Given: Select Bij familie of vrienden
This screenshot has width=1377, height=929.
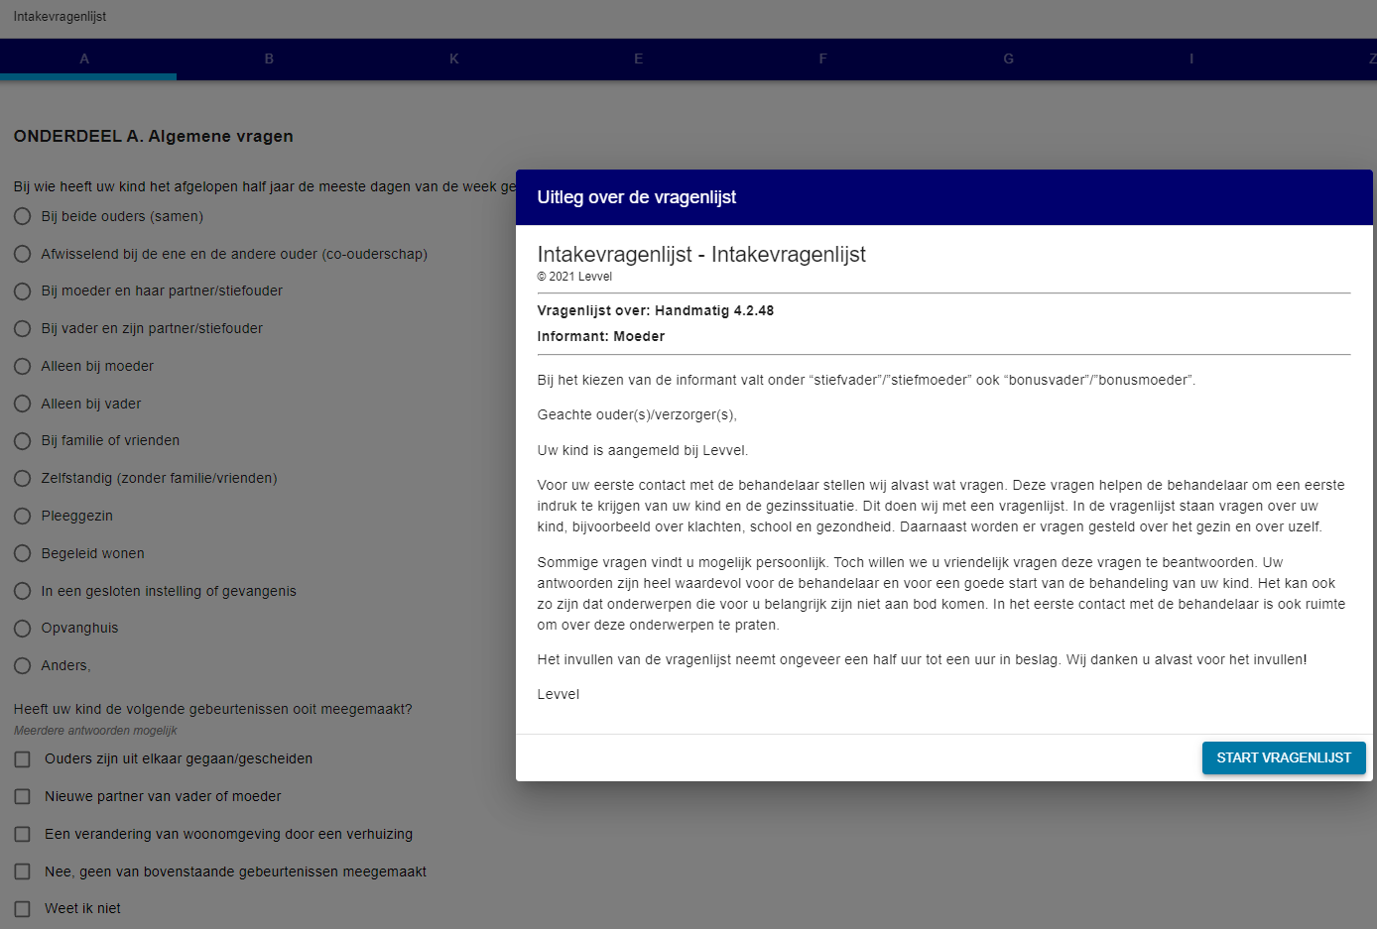Looking at the screenshot, I should click(22, 441).
